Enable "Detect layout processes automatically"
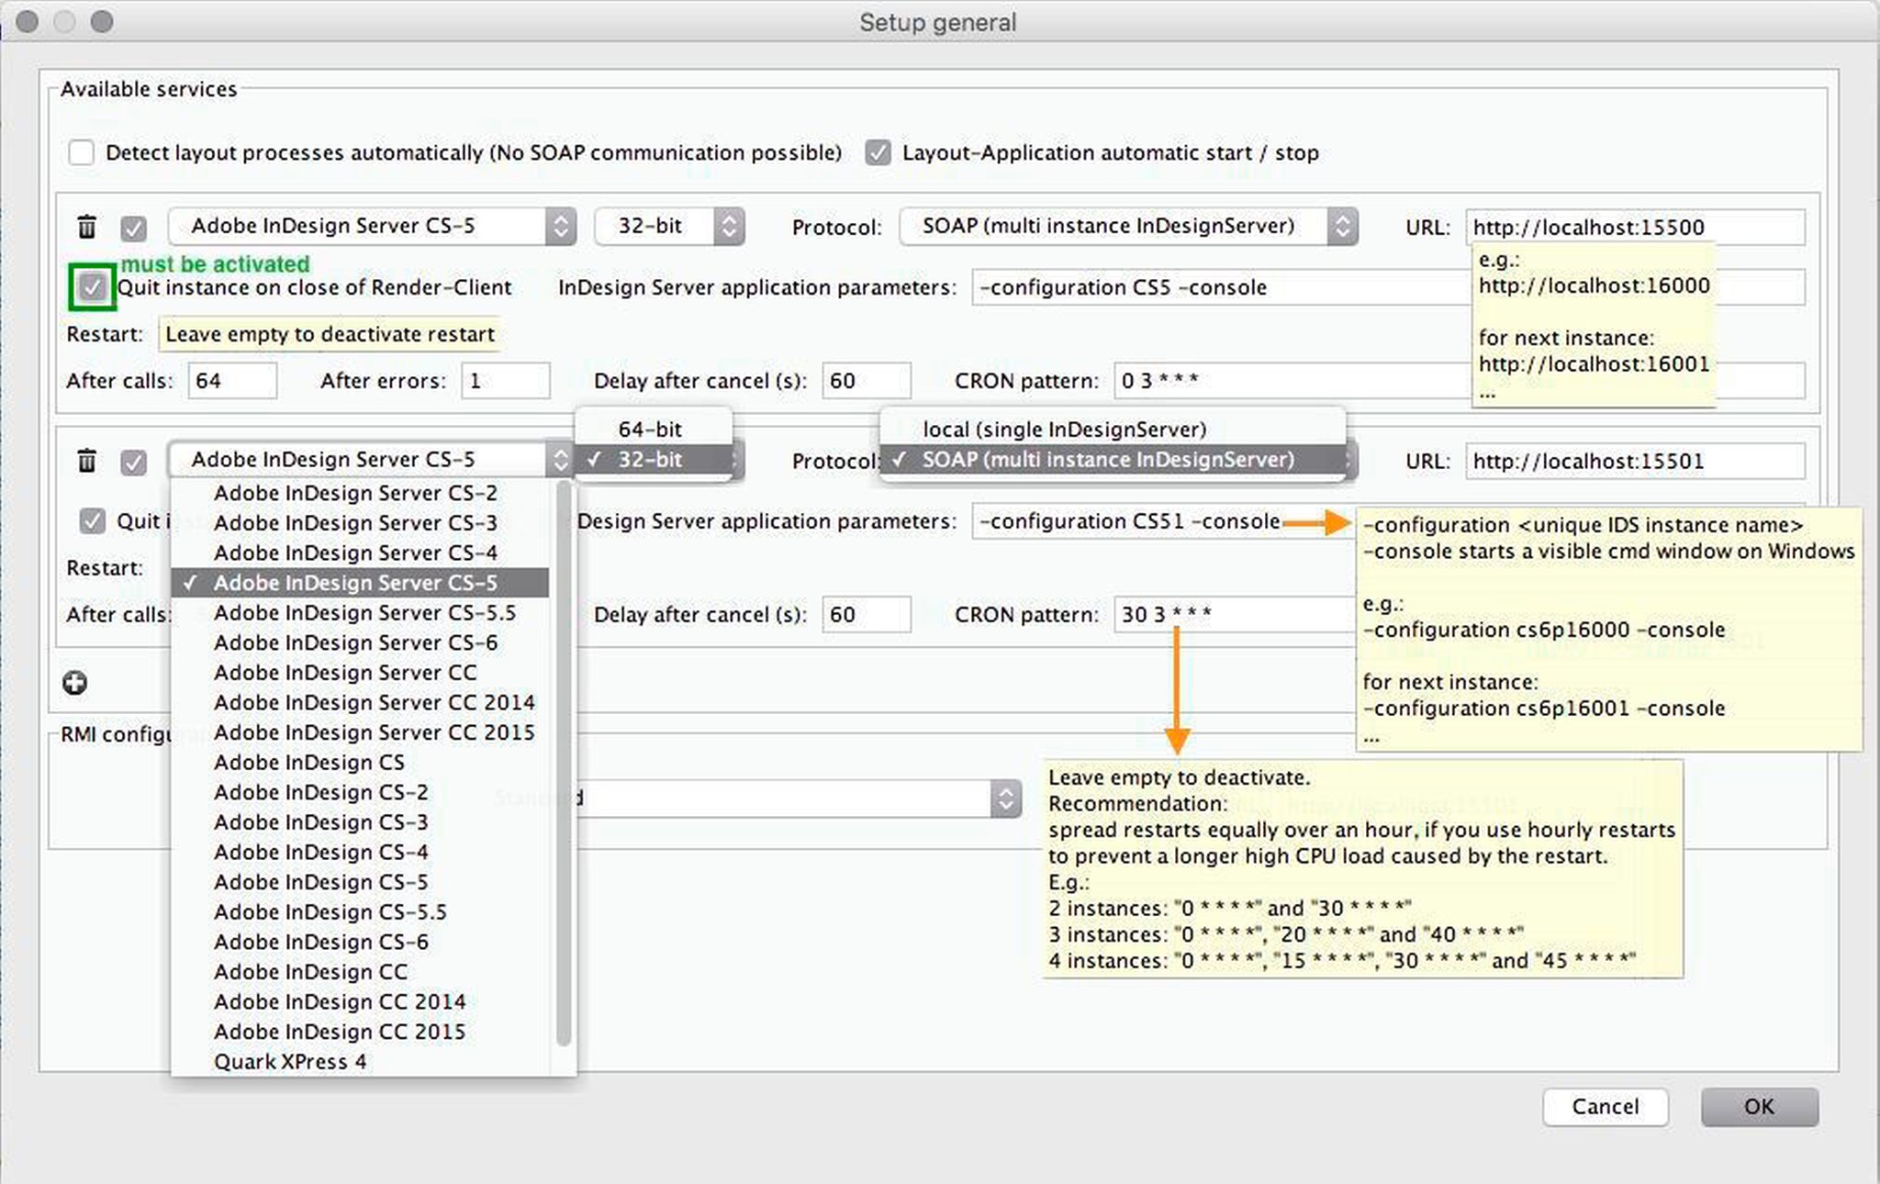Viewport: 1880px width, 1184px height. [81, 152]
